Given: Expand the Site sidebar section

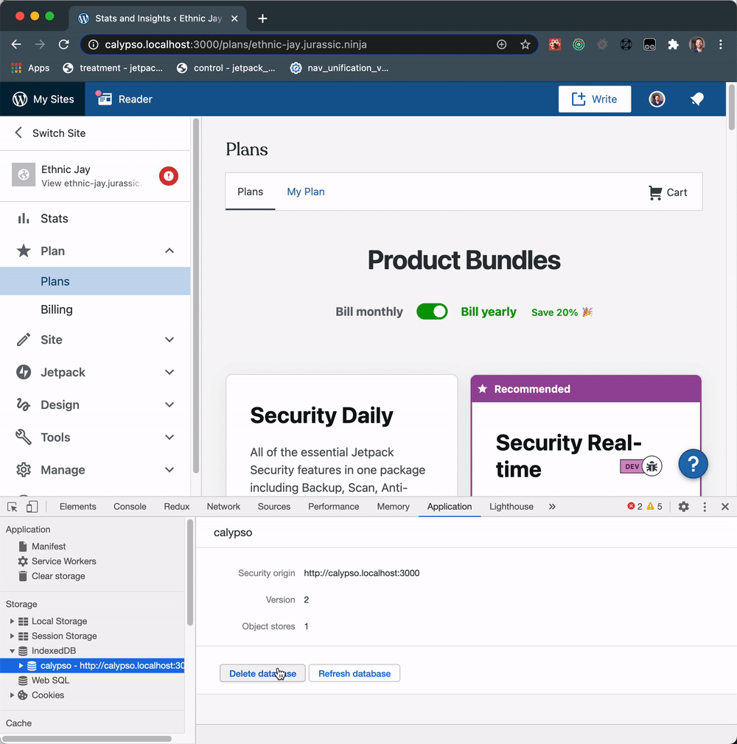Looking at the screenshot, I should click(x=169, y=340).
